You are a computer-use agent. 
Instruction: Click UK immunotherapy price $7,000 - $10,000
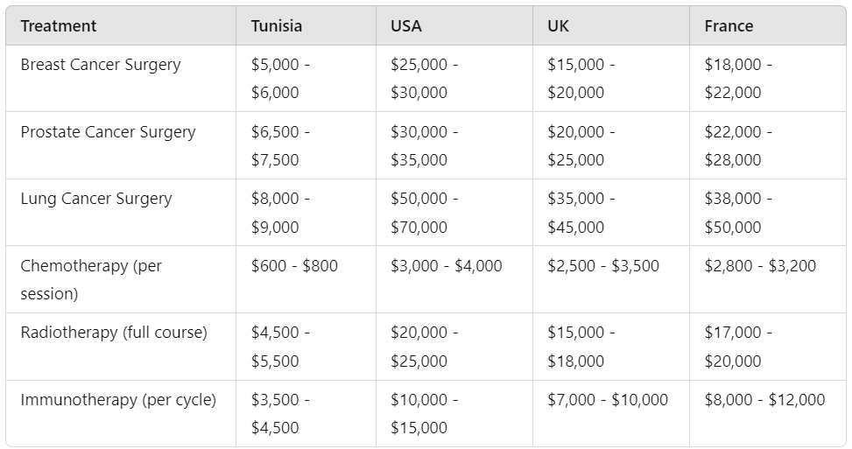608,400
